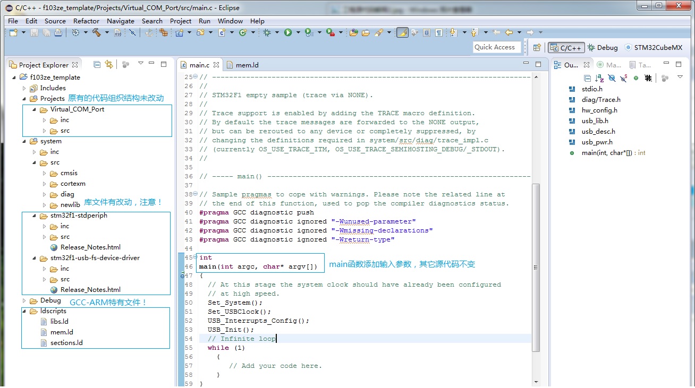The image size is (695, 388).
Task: Expand the Debug folder in project tree
Action: click(24, 300)
